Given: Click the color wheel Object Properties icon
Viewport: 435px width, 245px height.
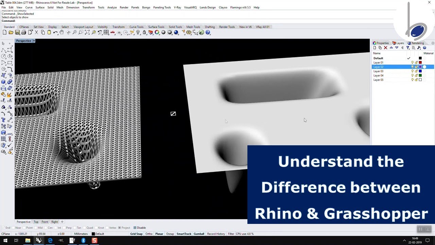Looking at the screenshot, I should (157, 32).
